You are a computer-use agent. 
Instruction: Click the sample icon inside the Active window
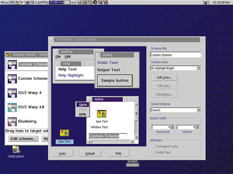tap(101, 114)
